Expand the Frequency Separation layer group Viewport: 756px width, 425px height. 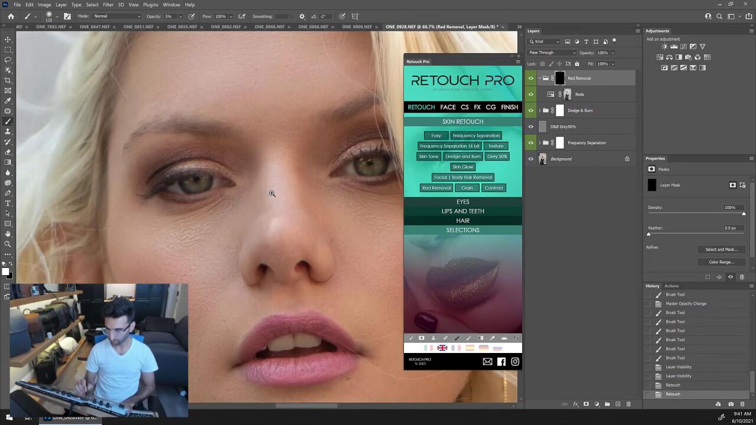pos(539,142)
